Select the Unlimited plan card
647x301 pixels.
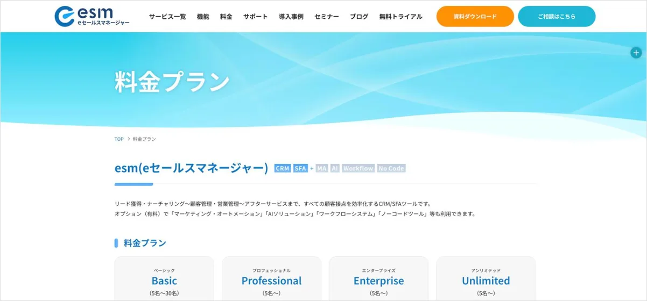(x=486, y=278)
